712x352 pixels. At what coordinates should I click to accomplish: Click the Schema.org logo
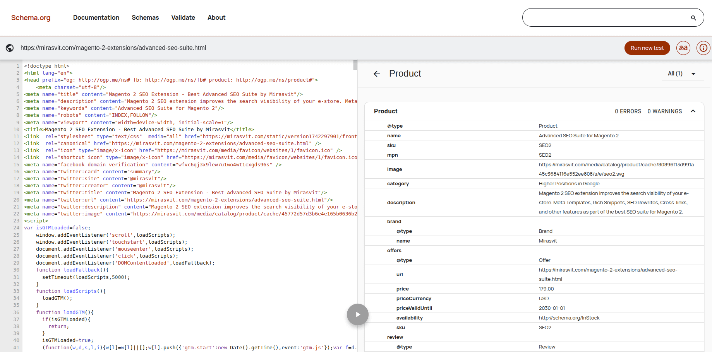(31, 17)
